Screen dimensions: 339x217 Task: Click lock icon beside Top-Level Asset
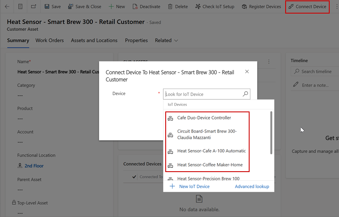click(x=14, y=203)
